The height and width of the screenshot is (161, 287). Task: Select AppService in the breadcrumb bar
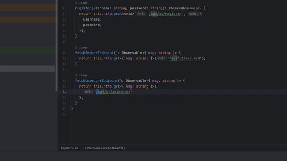coord(70,148)
